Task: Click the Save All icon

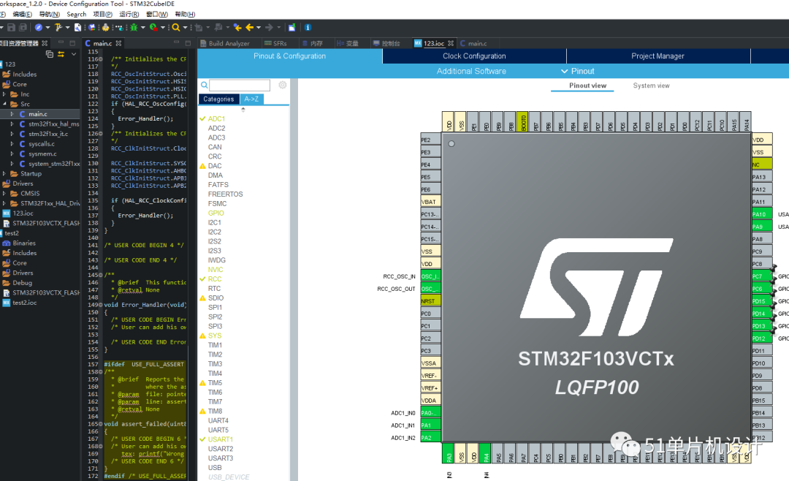Action: coord(23,27)
